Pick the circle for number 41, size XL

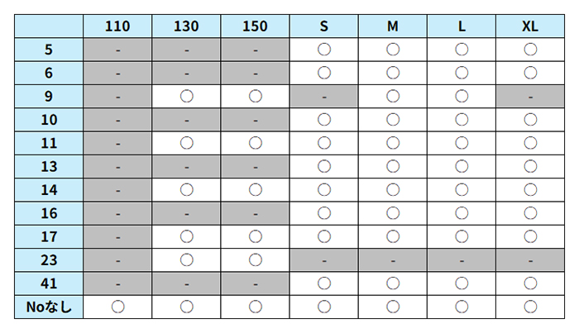pyautogui.click(x=530, y=284)
